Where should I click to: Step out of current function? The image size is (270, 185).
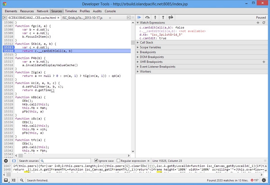click(163, 17)
